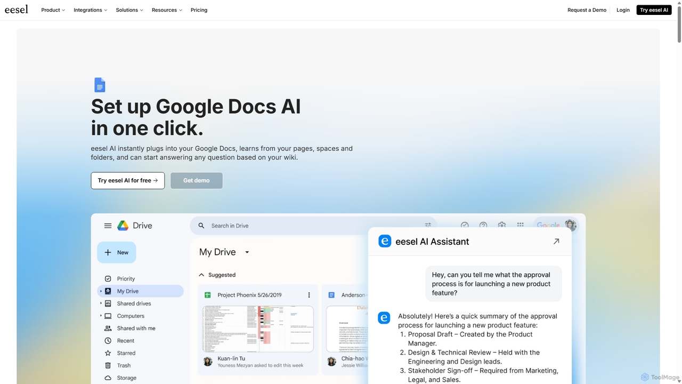Screen dimensions: 682x384
Task: Open the Priority view
Action: pyautogui.click(x=126, y=278)
